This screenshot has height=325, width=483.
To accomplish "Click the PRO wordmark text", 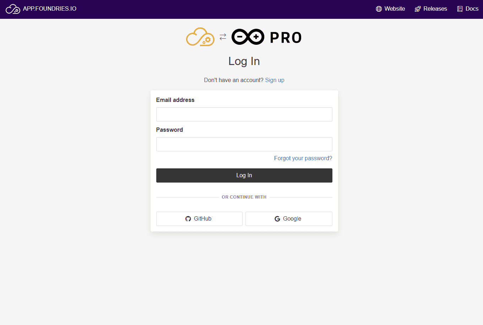I will point(286,38).
